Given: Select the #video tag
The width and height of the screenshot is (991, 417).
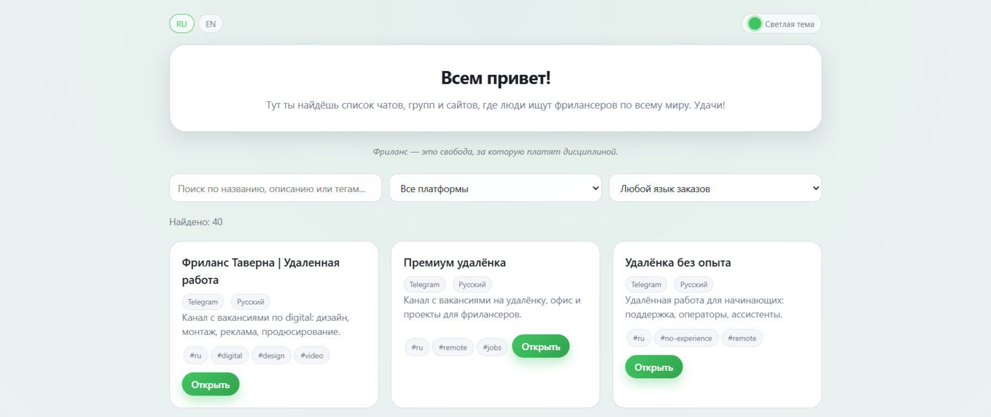Looking at the screenshot, I should point(312,356).
